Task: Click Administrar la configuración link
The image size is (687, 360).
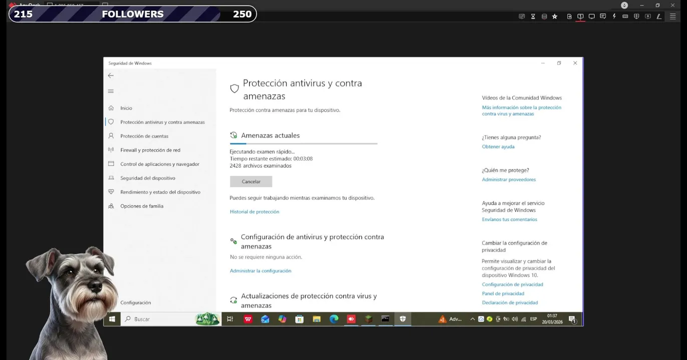Action: 261,271
